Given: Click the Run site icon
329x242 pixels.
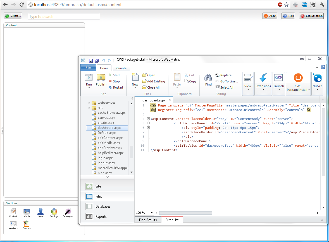Looking at the screenshot, I should coord(89,78).
